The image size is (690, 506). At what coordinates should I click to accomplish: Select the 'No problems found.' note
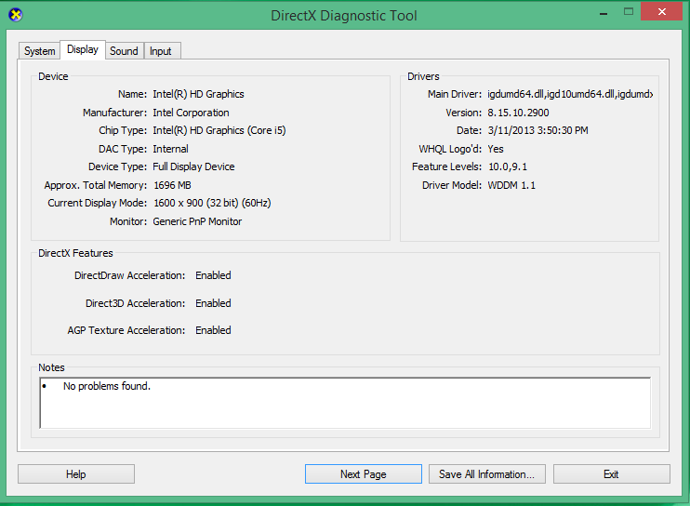[106, 386]
